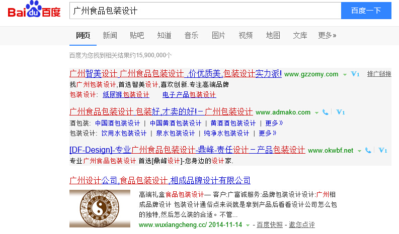Open the dropdown arrow after the 2014-11-14 date
The image size is (399, 234).
(x=248, y=225)
